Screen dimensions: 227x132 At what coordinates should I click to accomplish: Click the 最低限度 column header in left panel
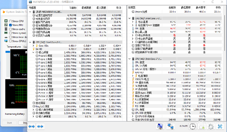coord(85,8)
